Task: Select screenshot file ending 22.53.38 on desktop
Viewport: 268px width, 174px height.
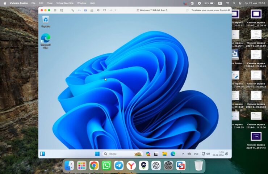Action: [256, 99]
